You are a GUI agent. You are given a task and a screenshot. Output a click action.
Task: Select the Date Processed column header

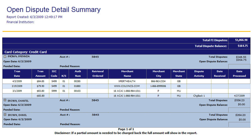coord(239,73)
